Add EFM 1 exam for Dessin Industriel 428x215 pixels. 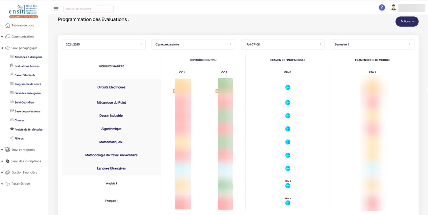tap(288, 116)
